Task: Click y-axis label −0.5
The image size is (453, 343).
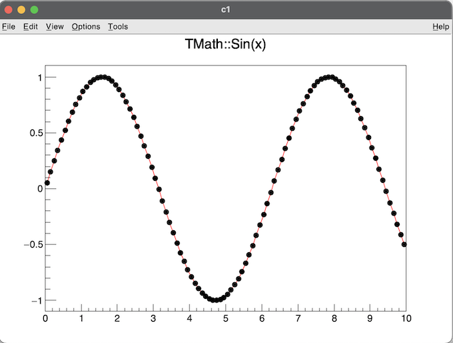Action: click(x=33, y=245)
